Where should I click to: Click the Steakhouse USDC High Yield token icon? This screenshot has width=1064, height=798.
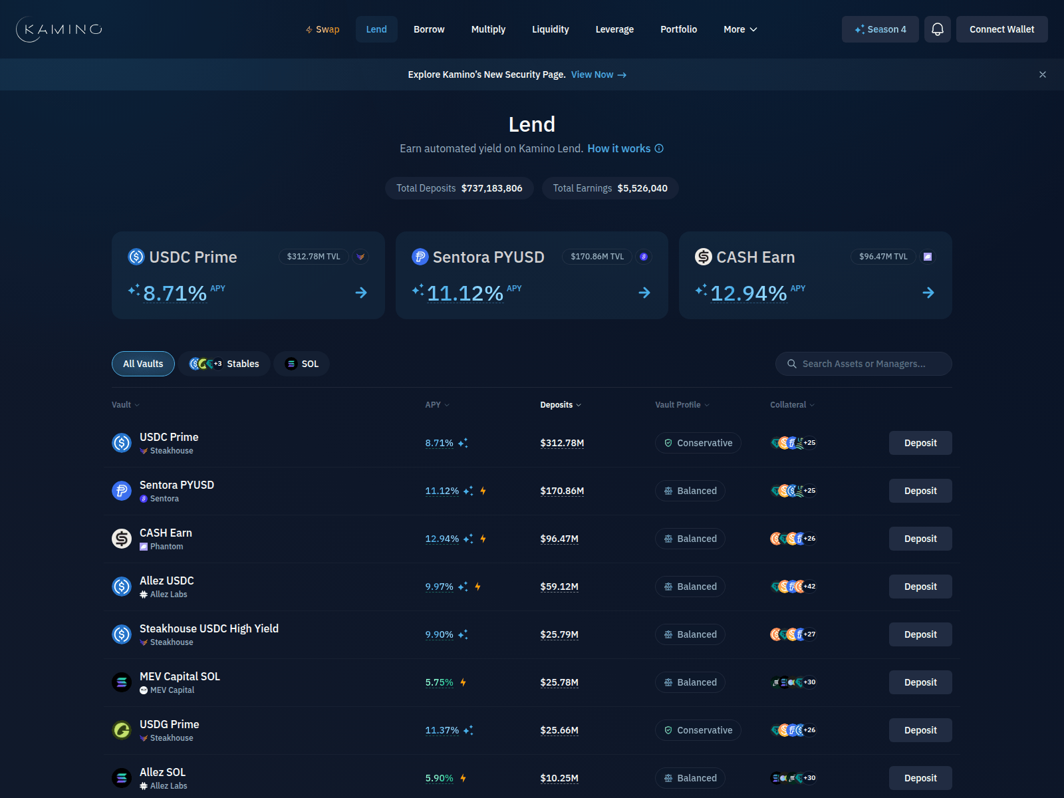[122, 634]
